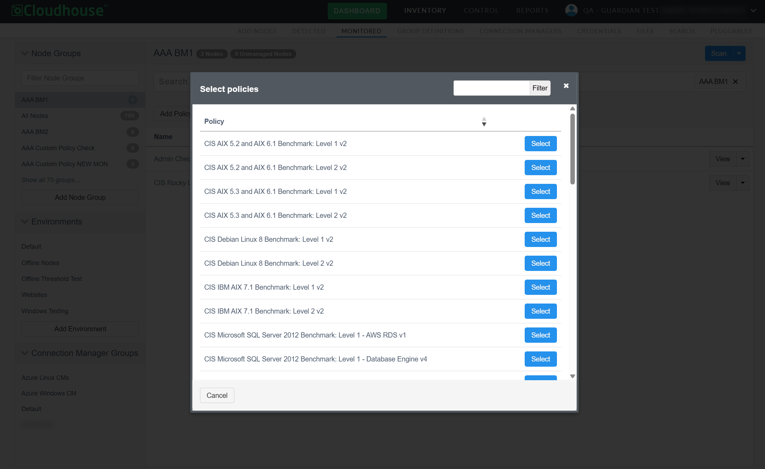Switch to Monitored tab
The image size is (765, 469).
tap(361, 31)
